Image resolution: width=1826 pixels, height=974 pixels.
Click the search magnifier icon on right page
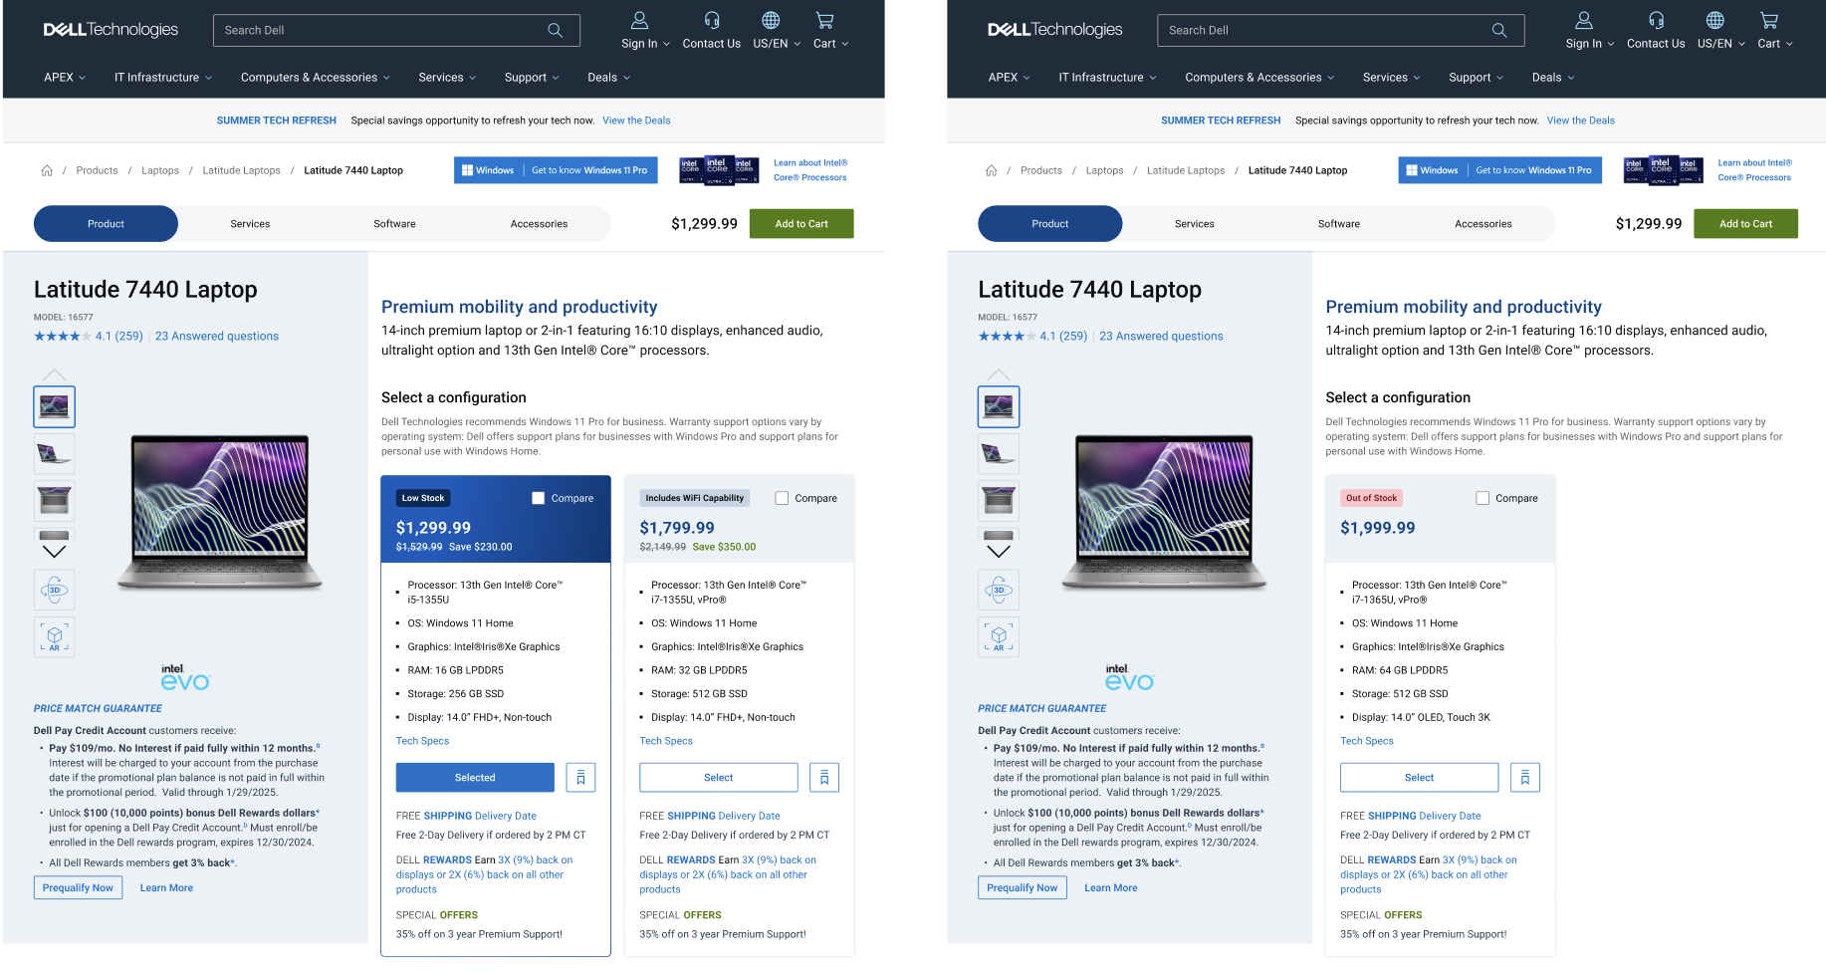(x=1499, y=30)
